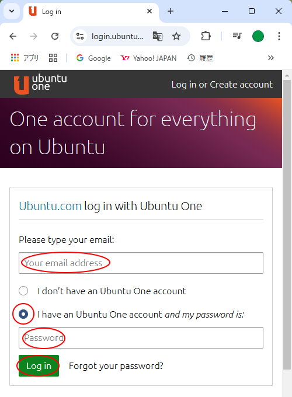The width and height of the screenshot is (292, 397).
Task: Click the green Log in button
Action: (x=39, y=366)
